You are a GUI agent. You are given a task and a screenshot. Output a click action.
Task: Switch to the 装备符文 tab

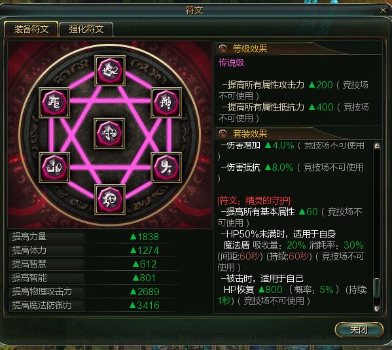click(x=31, y=29)
